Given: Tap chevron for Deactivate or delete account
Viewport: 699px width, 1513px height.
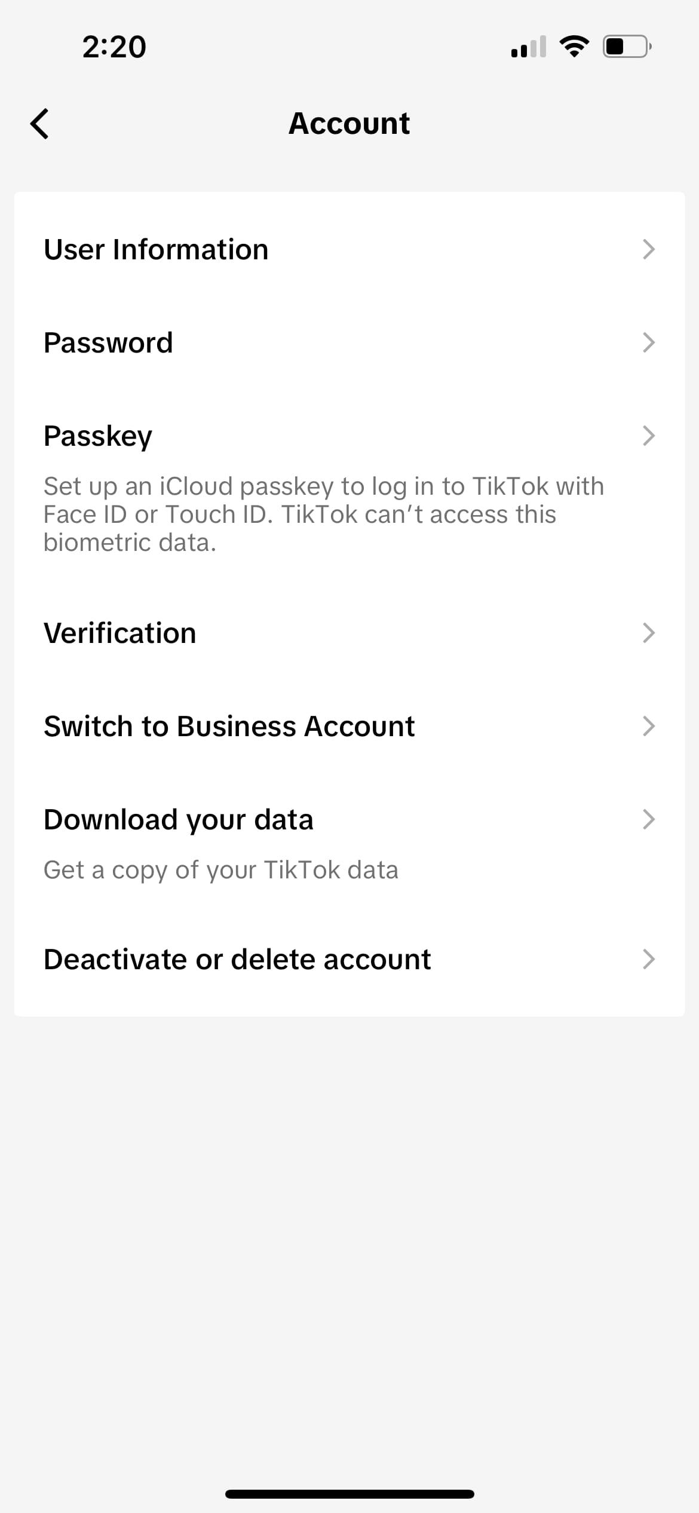Looking at the screenshot, I should [649, 959].
